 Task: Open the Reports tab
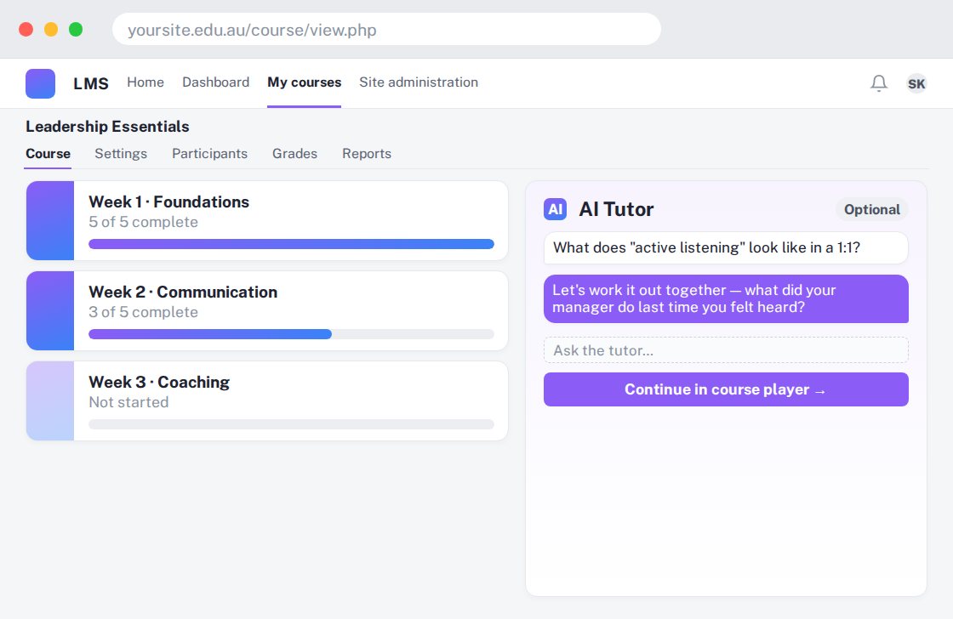point(367,154)
